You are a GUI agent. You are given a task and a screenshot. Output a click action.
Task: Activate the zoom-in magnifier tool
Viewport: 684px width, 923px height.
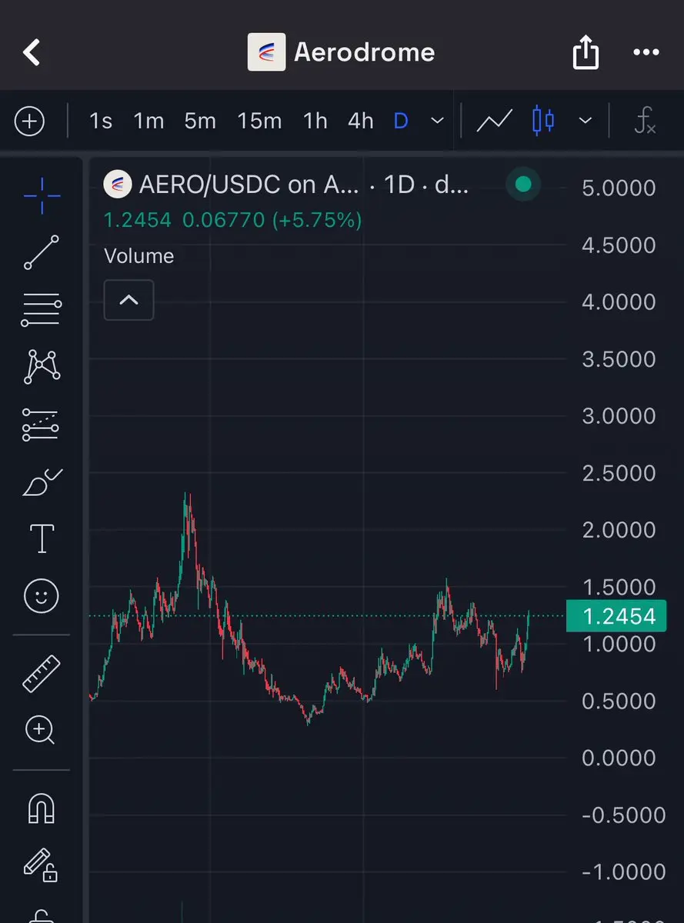pyautogui.click(x=40, y=730)
